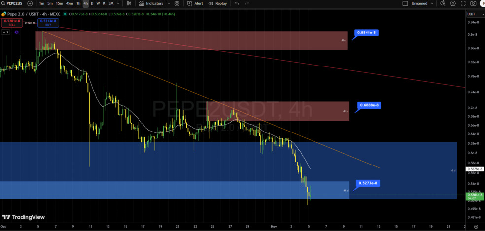
Task: Click the add symbol plus icon
Action: click(x=30, y=3)
